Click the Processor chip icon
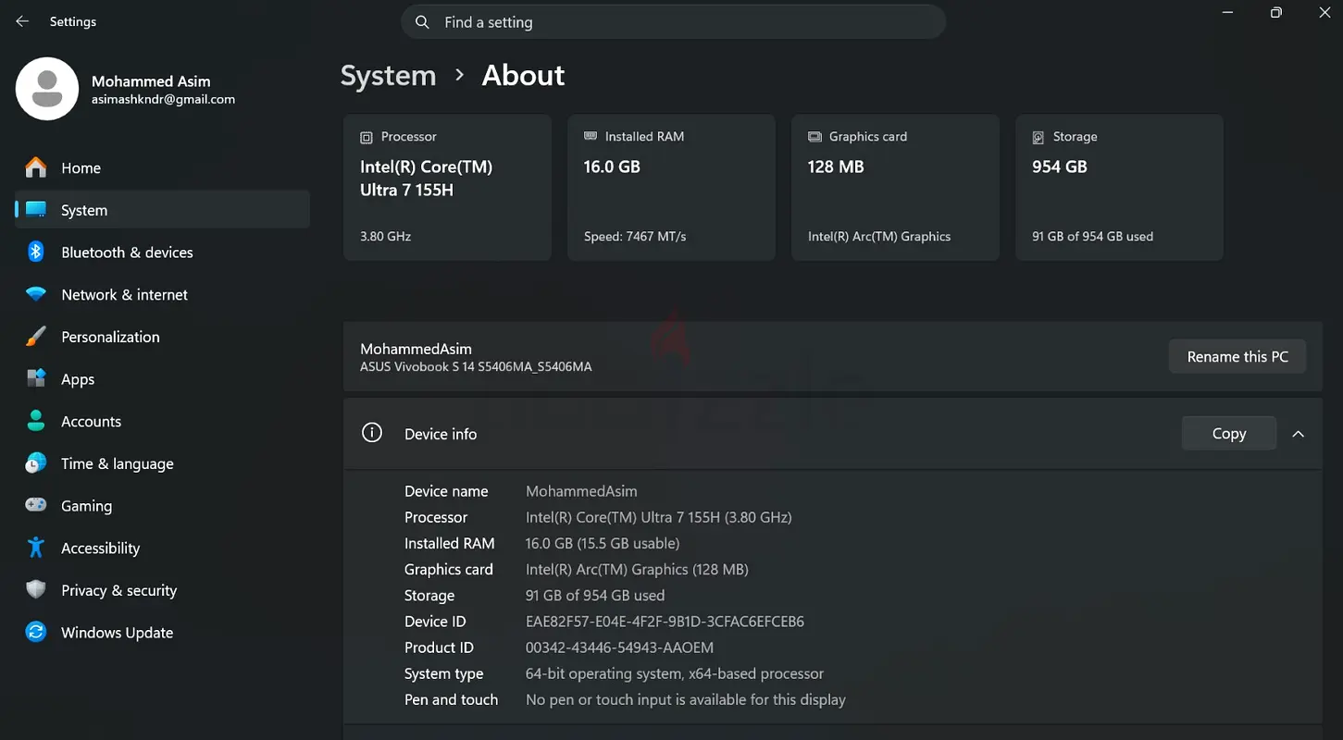Screen dimensions: 1343x740 coord(367,137)
